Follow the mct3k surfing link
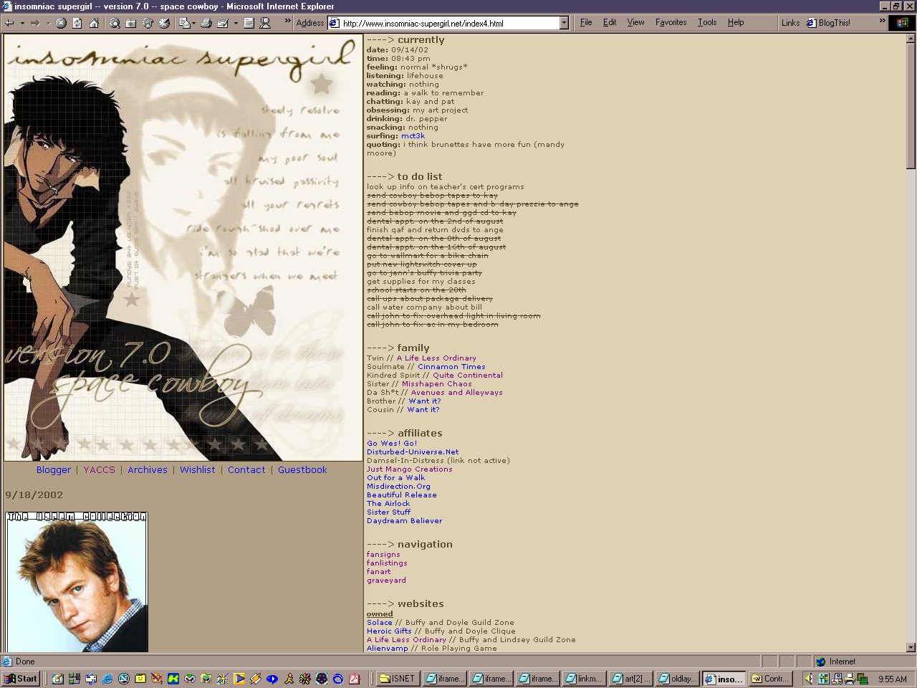This screenshot has height=688, width=917. [x=413, y=136]
